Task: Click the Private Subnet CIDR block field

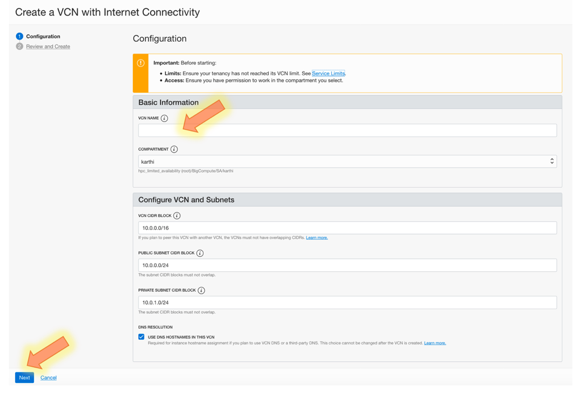Action: (347, 302)
